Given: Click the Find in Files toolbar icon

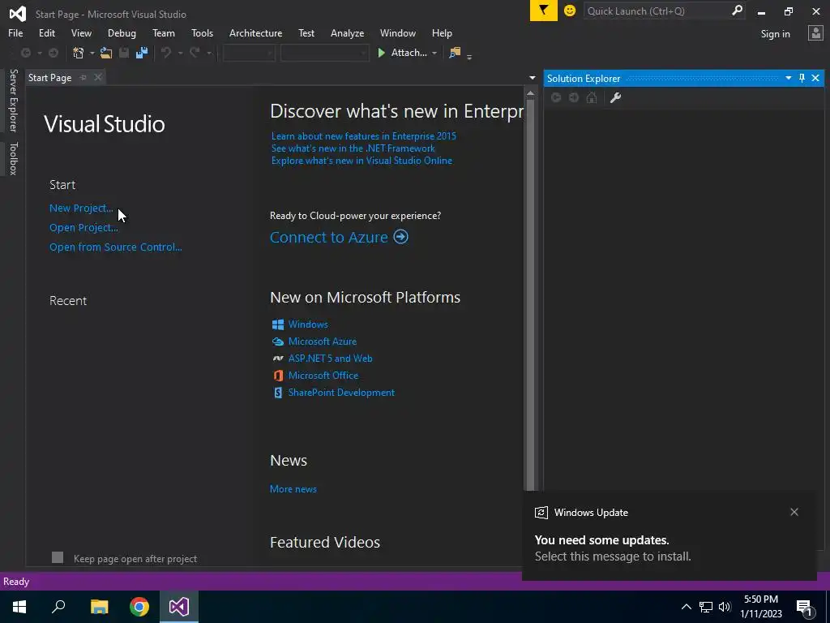Looking at the screenshot, I should point(454,53).
